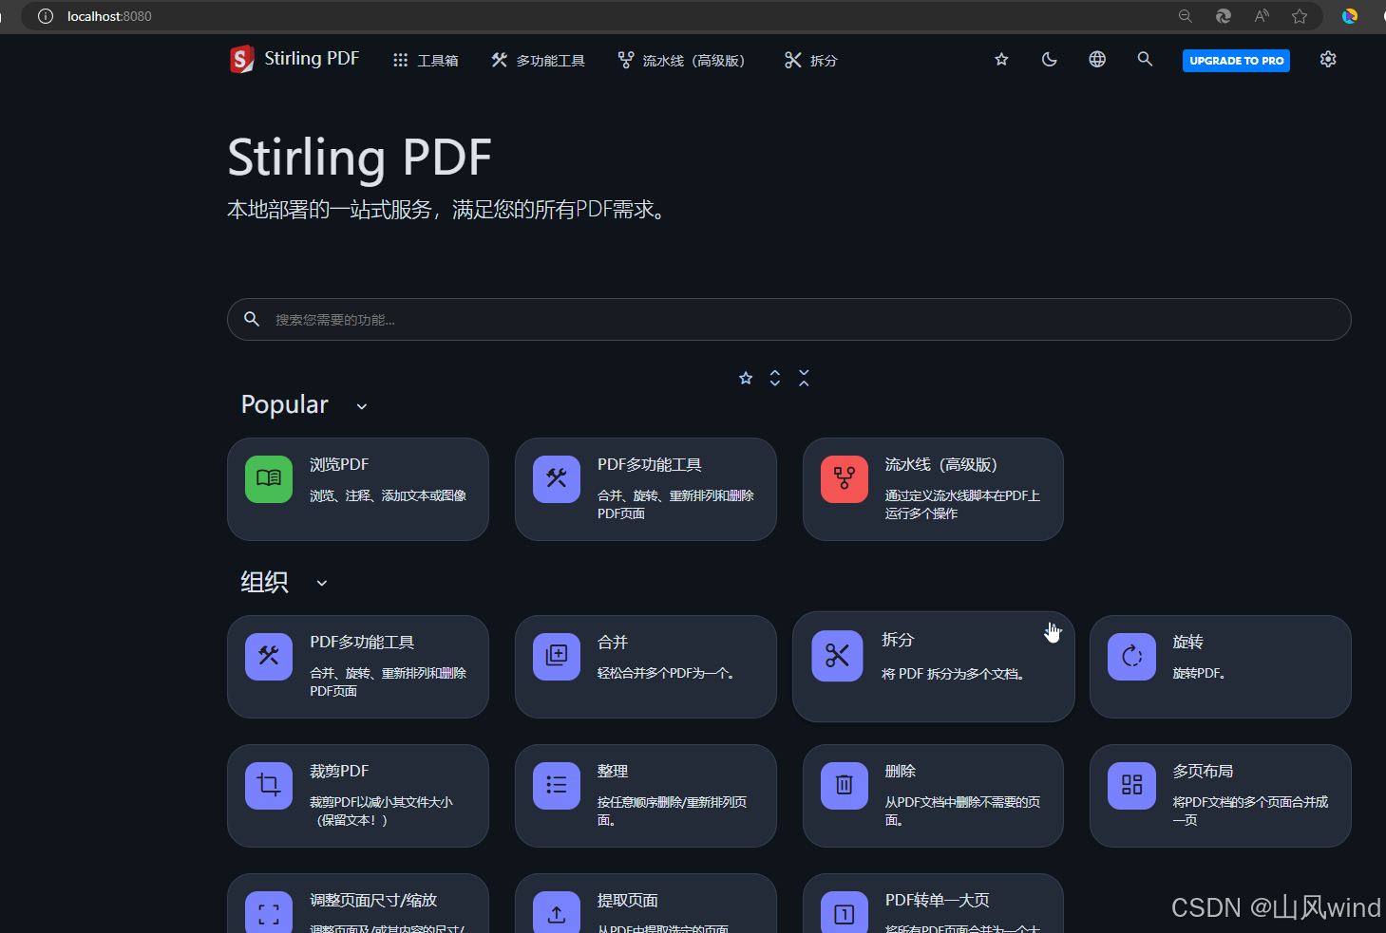
Task: Click the 组织 section heading
Action: [x=264, y=582]
